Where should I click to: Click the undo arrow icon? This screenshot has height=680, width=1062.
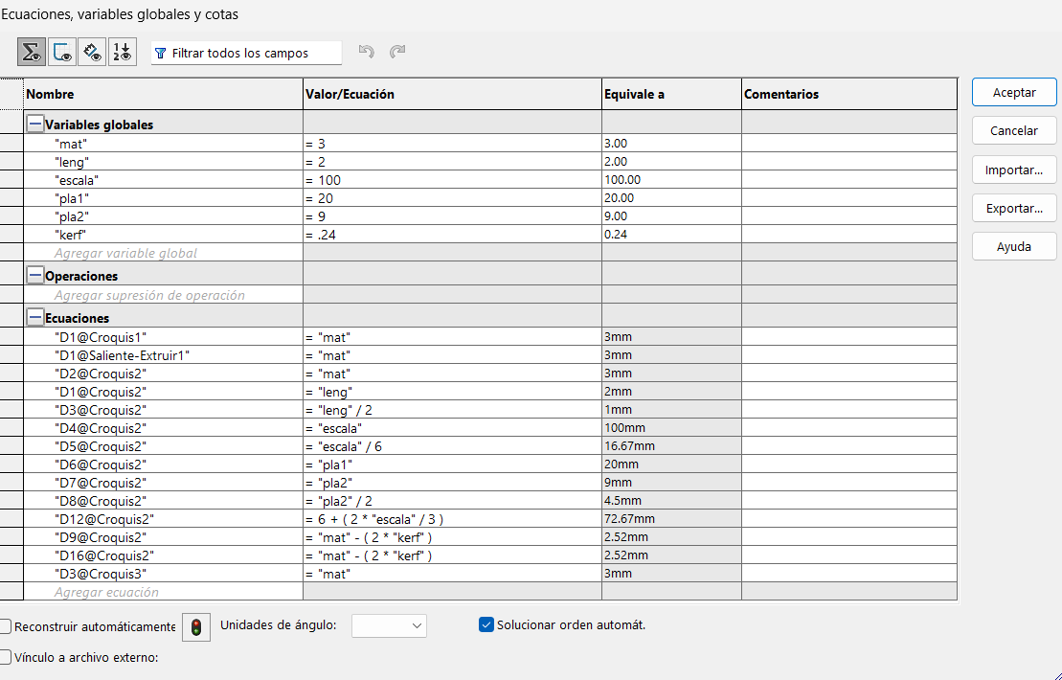[x=366, y=53]
